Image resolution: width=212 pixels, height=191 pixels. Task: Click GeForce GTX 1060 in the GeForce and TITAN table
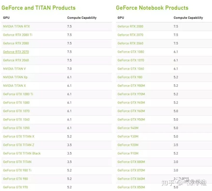pos(16,119)
